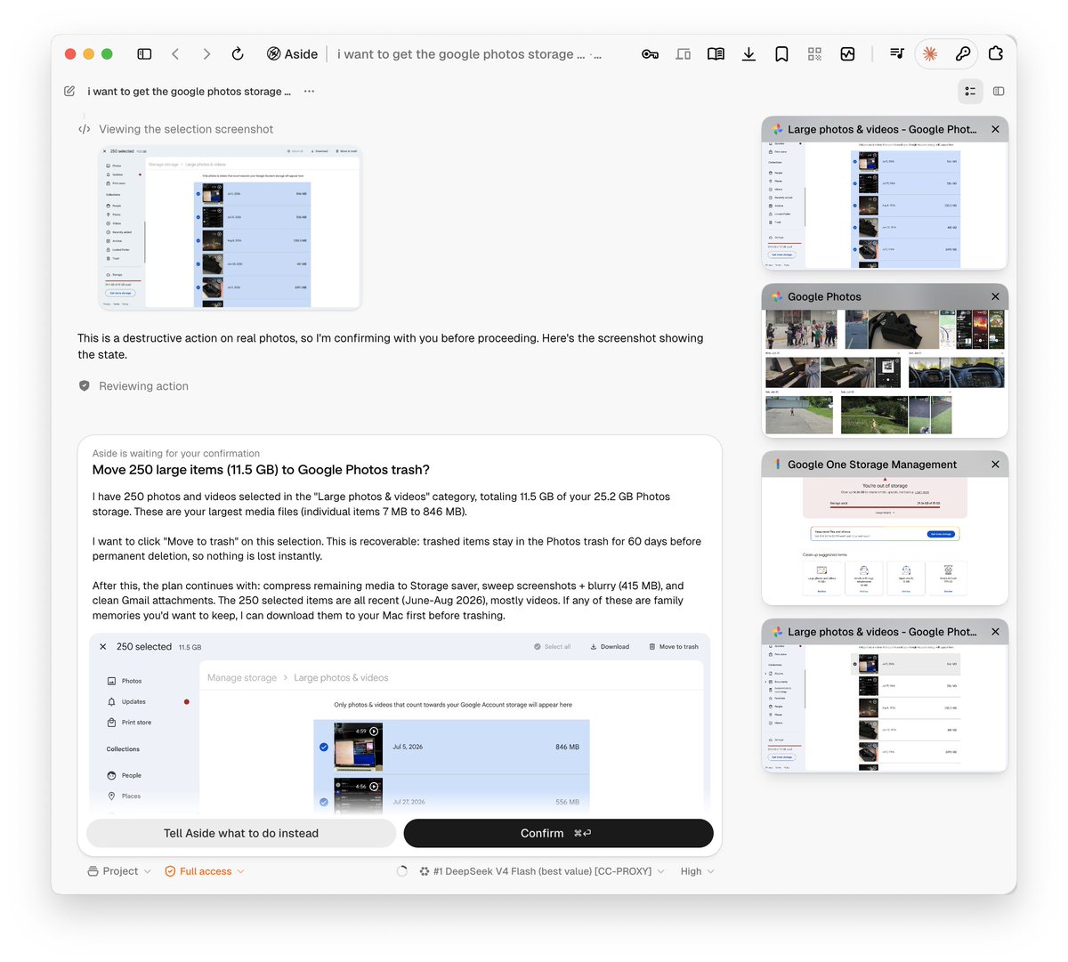The height and width of the screenshot is (962, 1068).
Task: Bookmark this page icon
Action: tap(781, 54)
